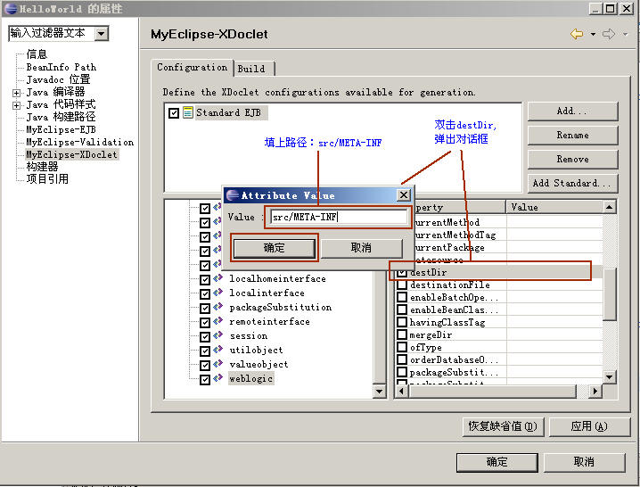Toggle the Standard EJB checkbox
The image size is (640, 487).
click(174, 112)
